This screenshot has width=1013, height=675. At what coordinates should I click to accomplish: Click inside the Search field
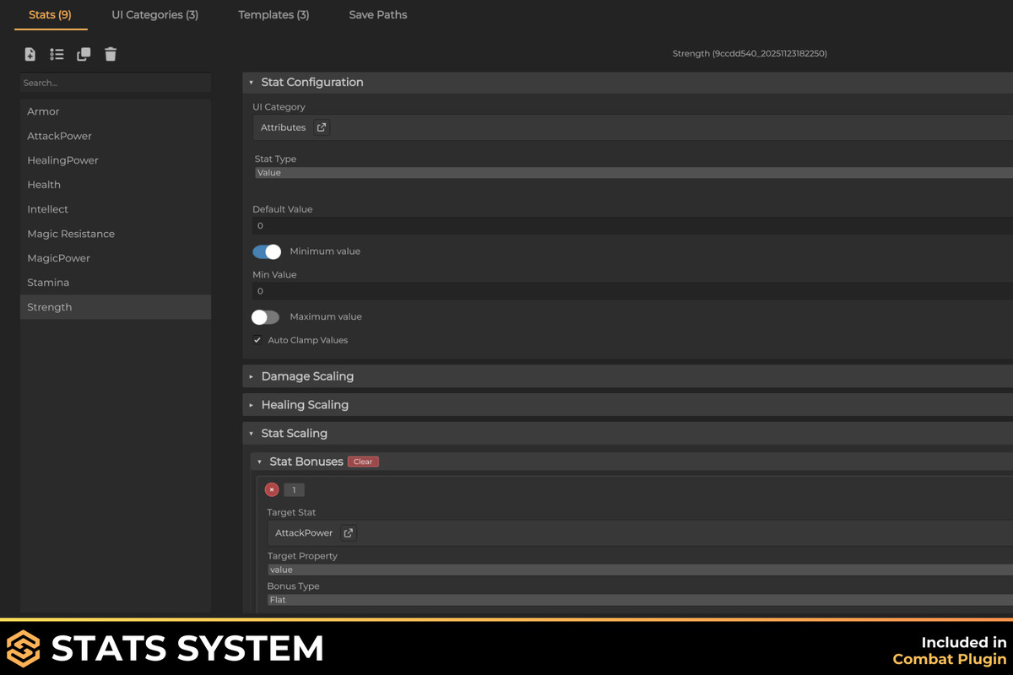[115, 83]
